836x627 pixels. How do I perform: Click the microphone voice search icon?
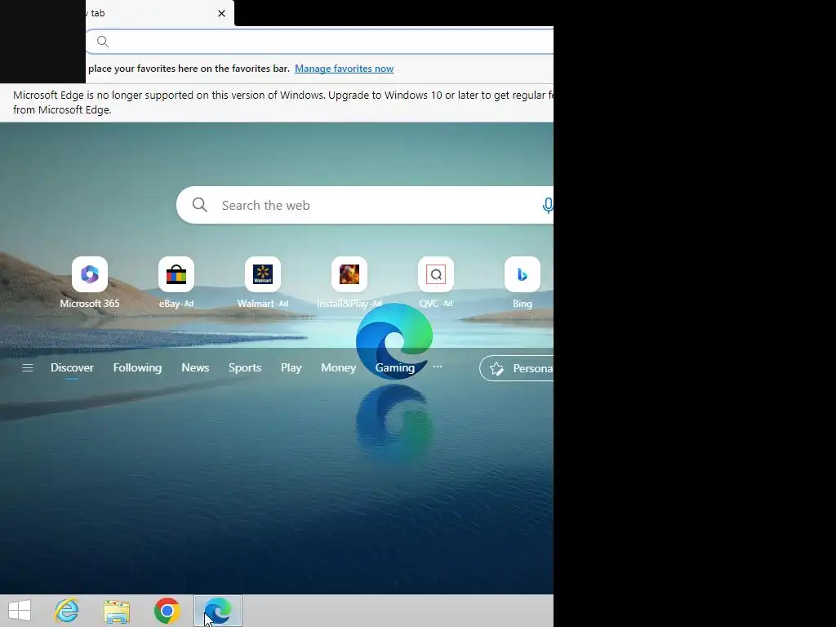[x=548, y=205]
